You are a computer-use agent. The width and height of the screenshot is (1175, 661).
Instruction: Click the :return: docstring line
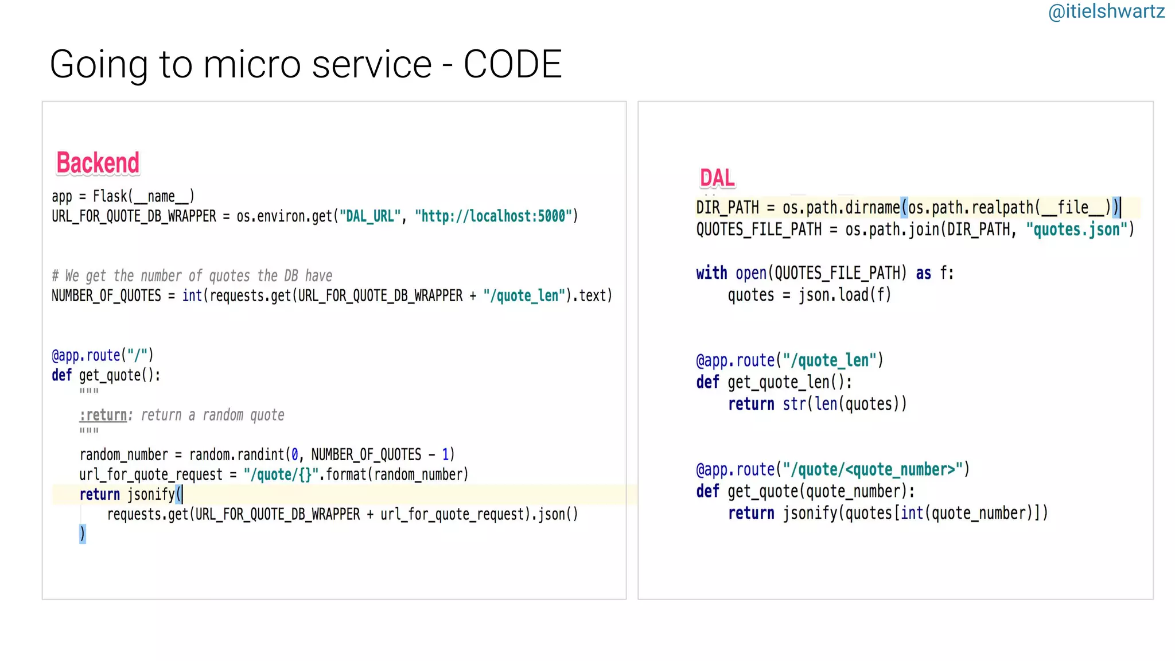coord(182,415)
